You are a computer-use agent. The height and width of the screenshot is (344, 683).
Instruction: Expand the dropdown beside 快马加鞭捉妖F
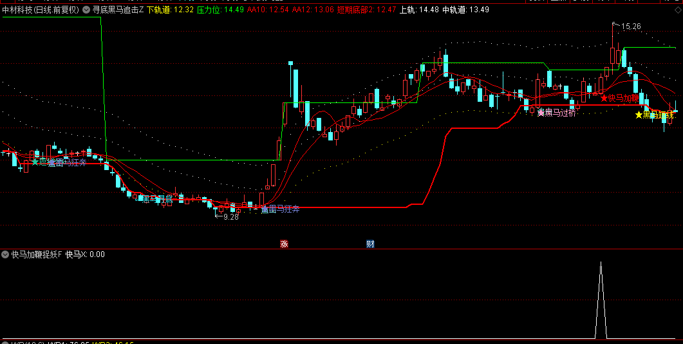coord(6,254)
